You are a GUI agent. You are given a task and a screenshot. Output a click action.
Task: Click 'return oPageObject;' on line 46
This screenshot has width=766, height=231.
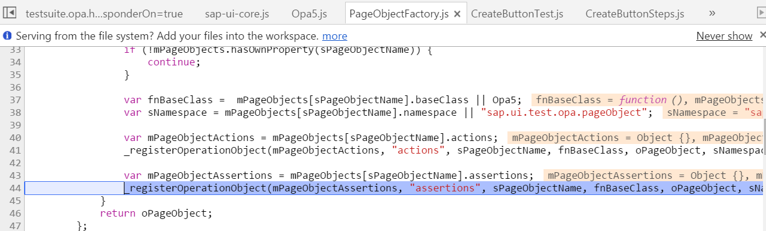156,213
